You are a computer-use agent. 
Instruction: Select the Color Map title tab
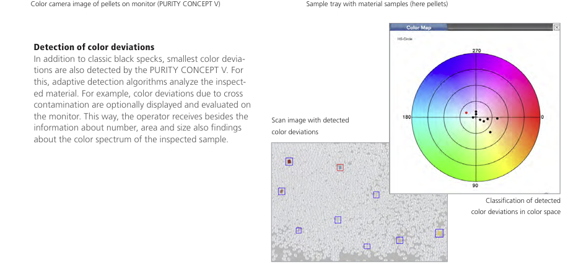click(418, 28)
